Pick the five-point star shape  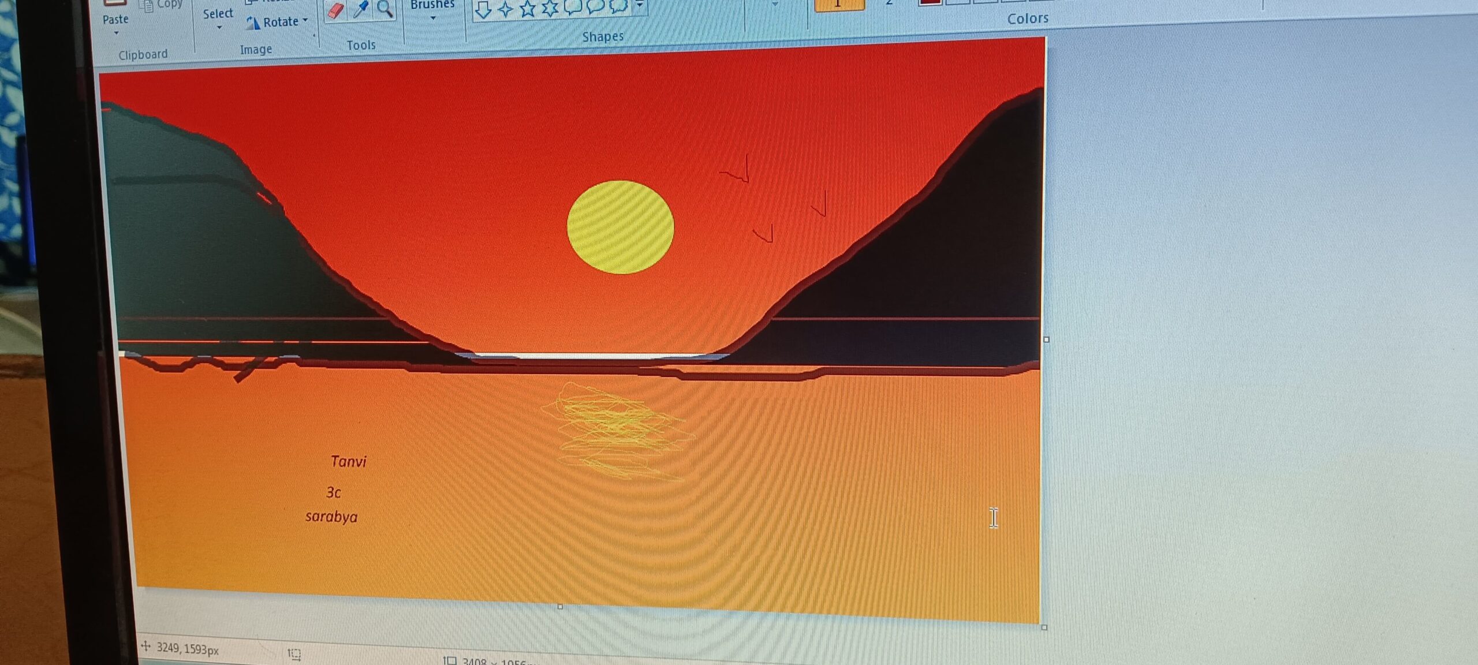click(528, 8)
